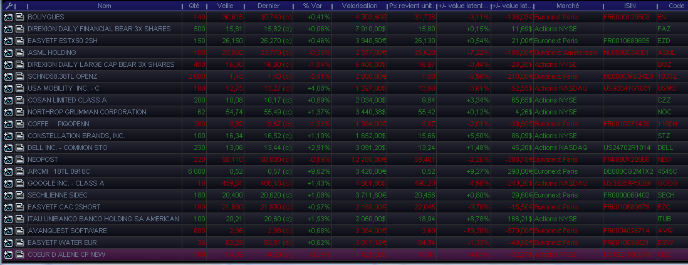Open chart icon for AVANQUEST SOFTWARE row
Viewport: 688px width, 265px height.
pos(8,231)
